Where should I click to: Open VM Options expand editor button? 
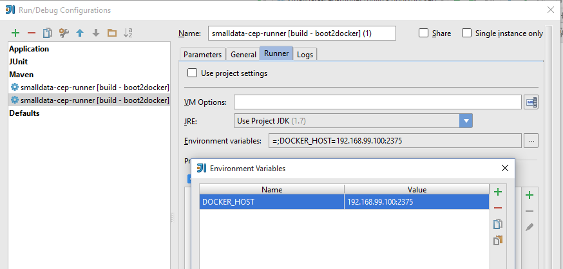tap(531, 102)
